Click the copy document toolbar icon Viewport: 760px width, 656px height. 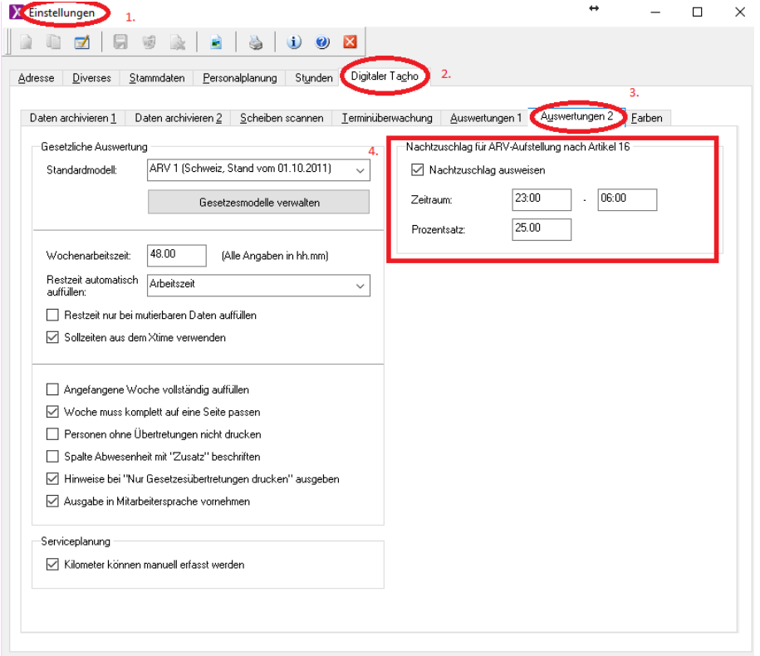(x=54, y=43)
